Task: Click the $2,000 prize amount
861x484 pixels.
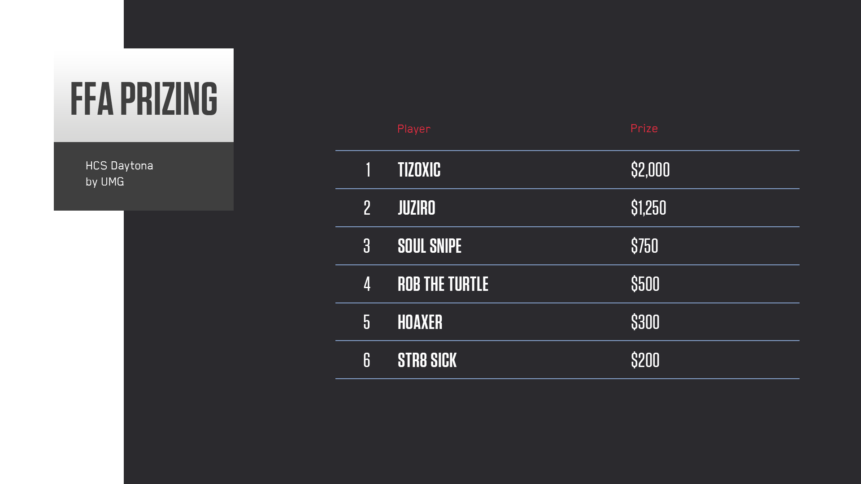Action: (x=650, y=170)
